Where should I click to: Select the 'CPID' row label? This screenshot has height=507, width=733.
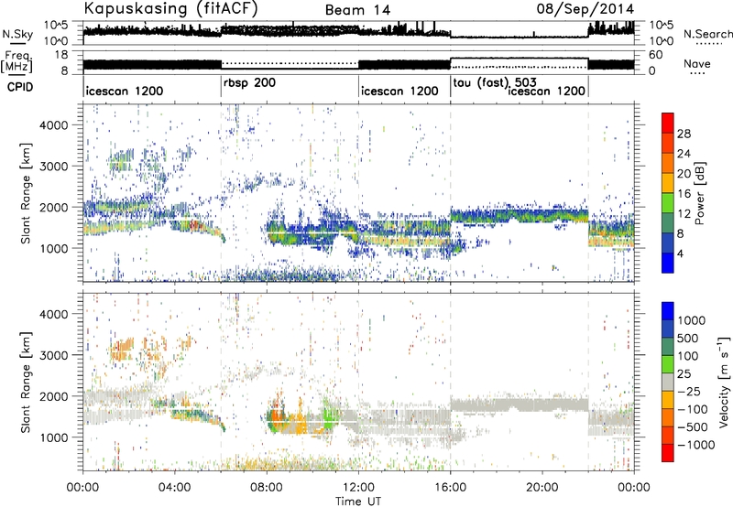[x=20, y=87]
